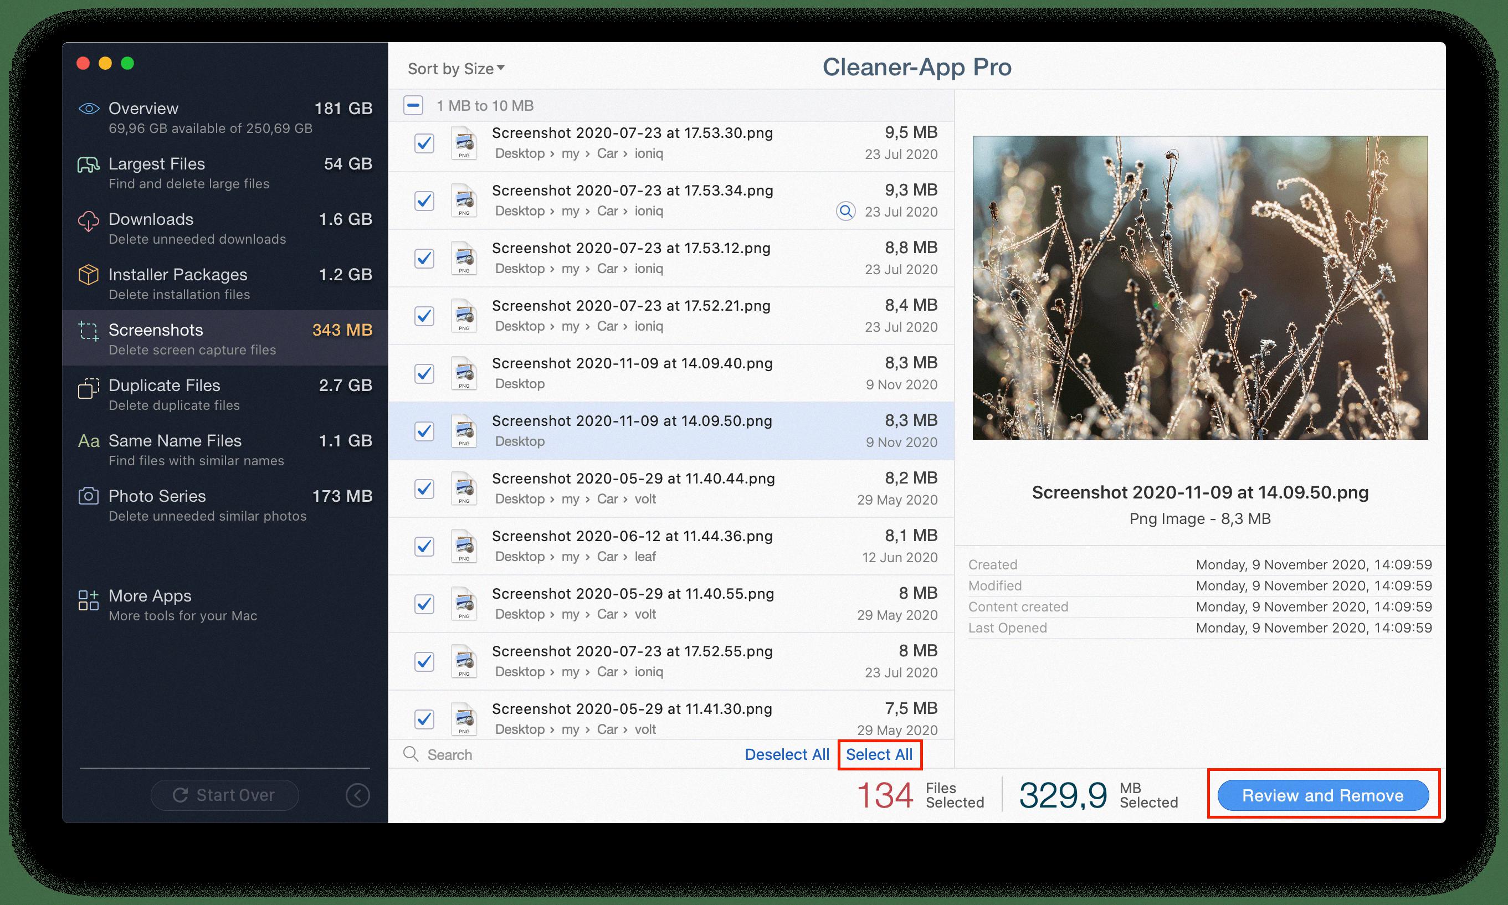Toggle the 1 MB to 10 MB group checkbox
1508x905 pixels.
[413, 105]
